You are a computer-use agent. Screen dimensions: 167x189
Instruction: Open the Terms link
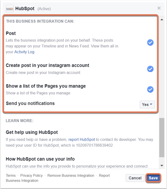tap(11, 175)
